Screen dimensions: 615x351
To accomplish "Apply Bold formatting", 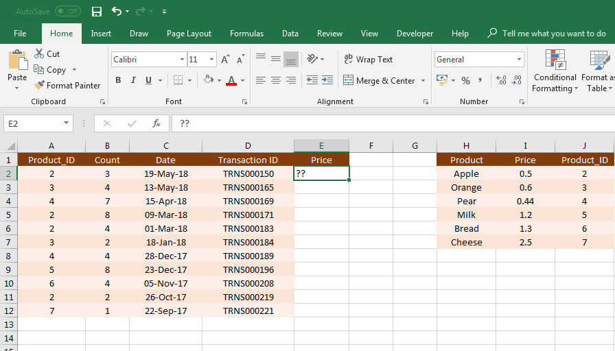I will 118,80.
